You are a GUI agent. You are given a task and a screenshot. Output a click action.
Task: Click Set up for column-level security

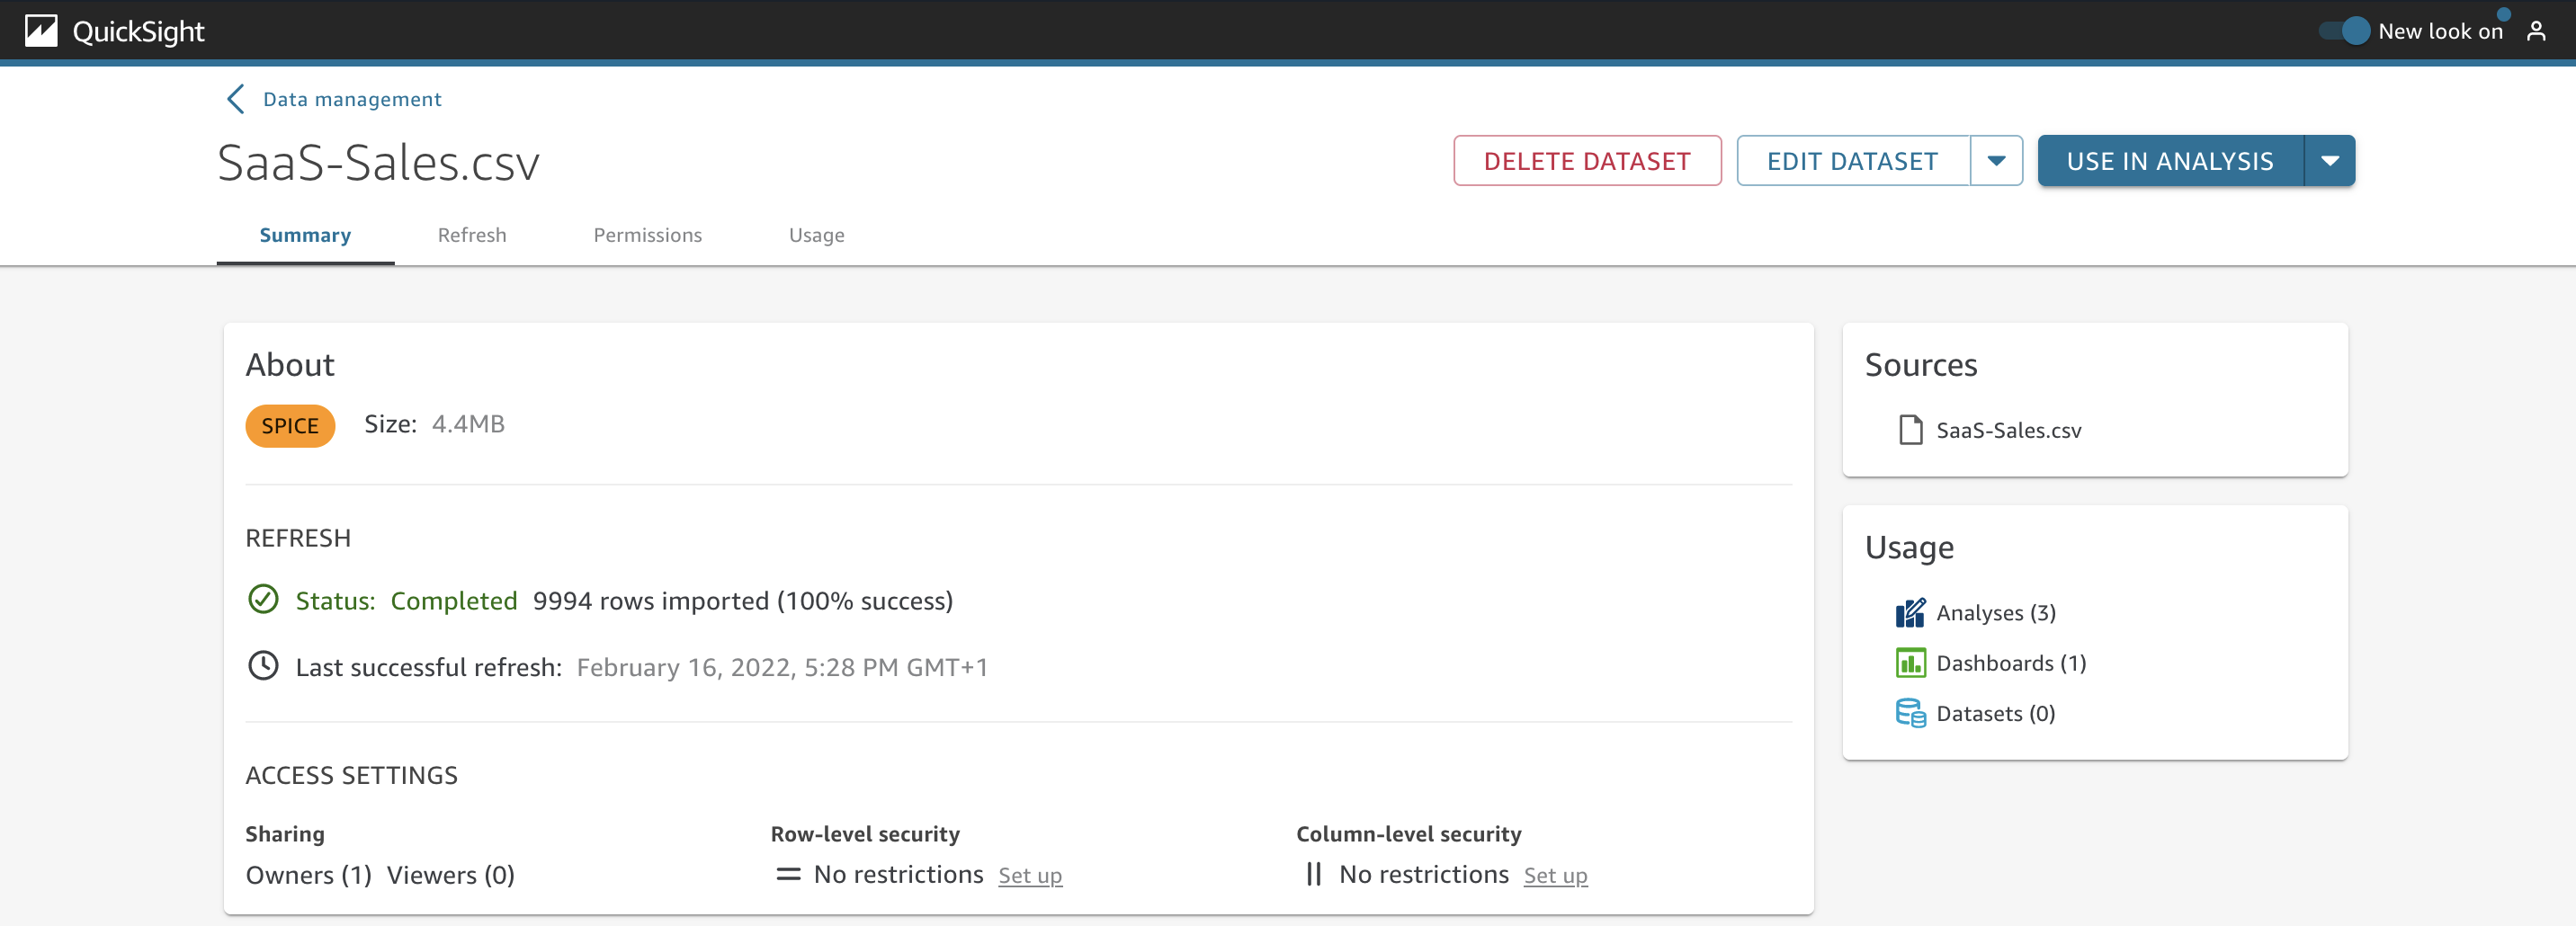coord(1555,876)
